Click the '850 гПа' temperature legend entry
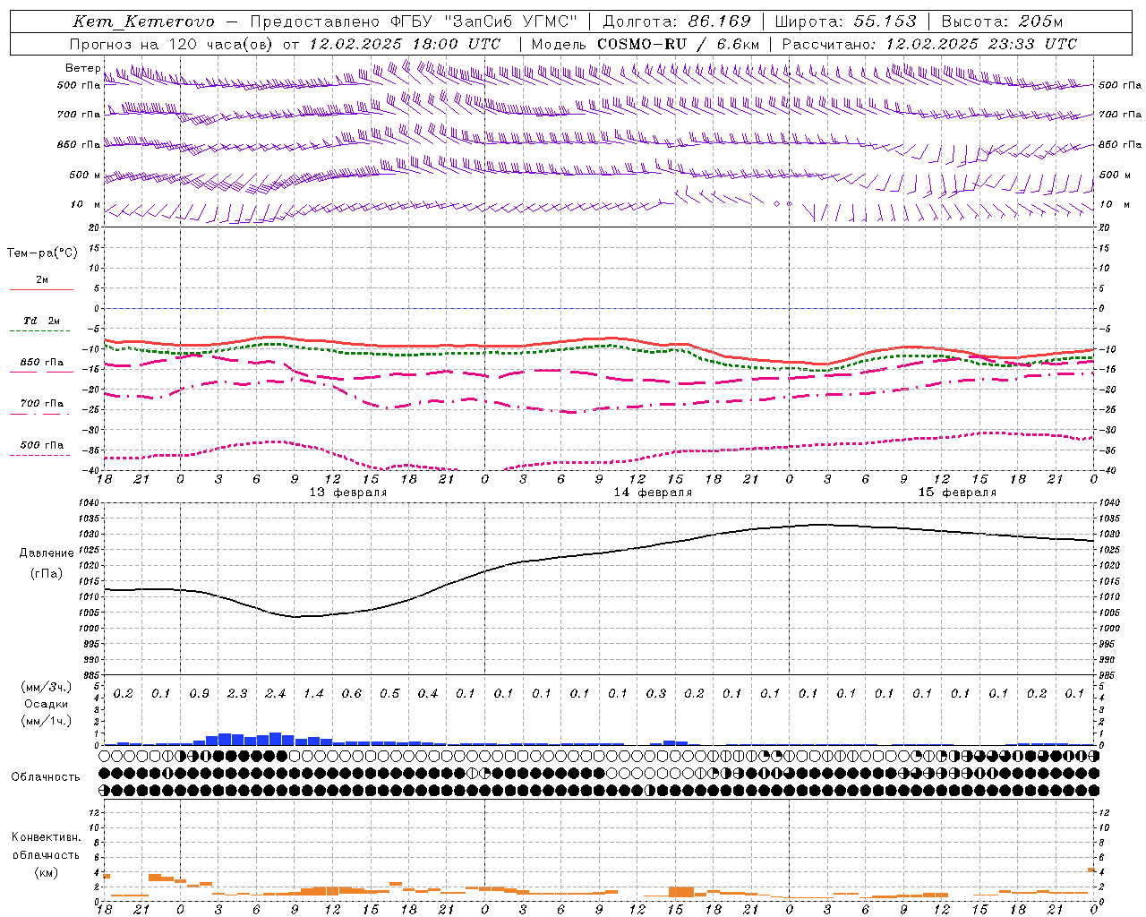 41,363
